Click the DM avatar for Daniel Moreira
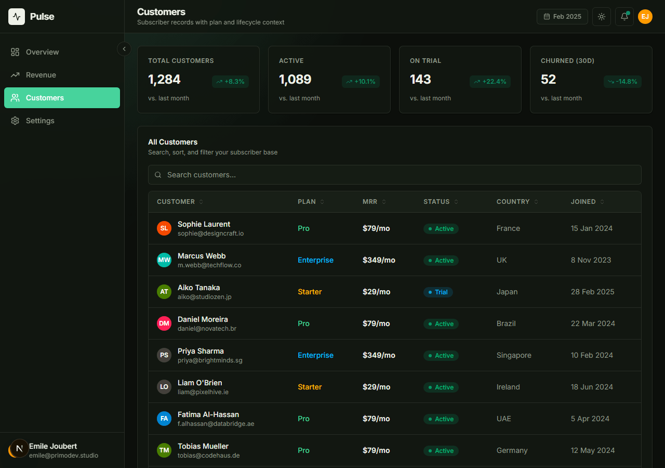The image size is (665, 468). (164, 323)
